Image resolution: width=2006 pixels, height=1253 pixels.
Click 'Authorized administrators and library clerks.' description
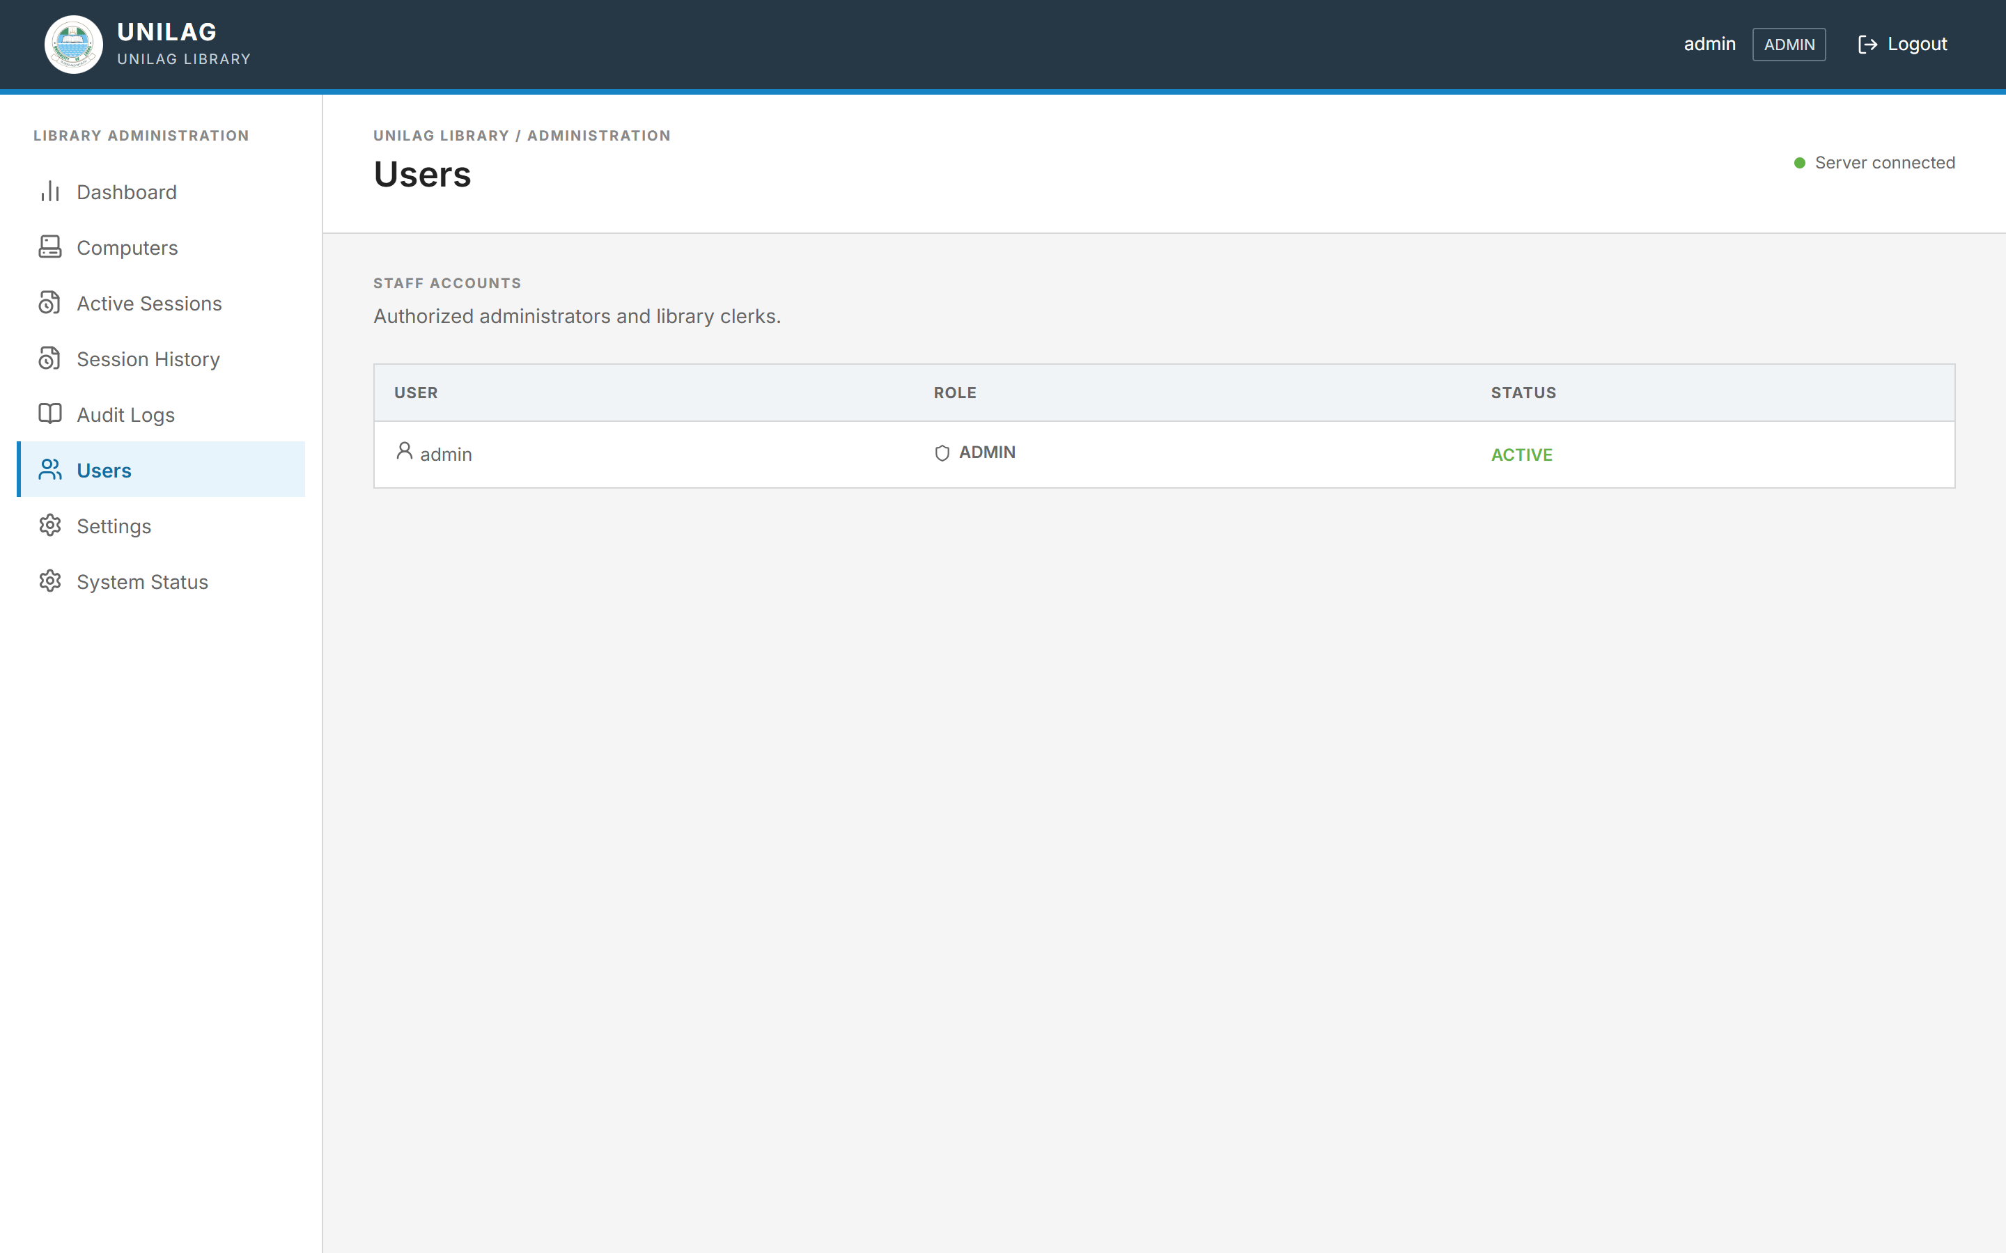(x=577, y=317)
